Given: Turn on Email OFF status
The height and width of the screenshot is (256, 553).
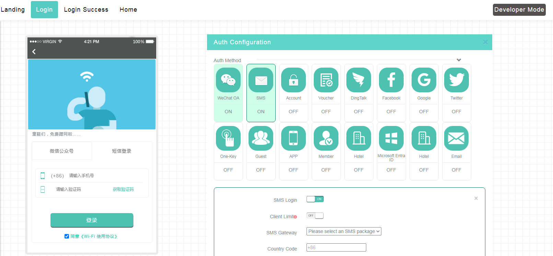Looking at the screenshot, I should click(x=457, y=170).
